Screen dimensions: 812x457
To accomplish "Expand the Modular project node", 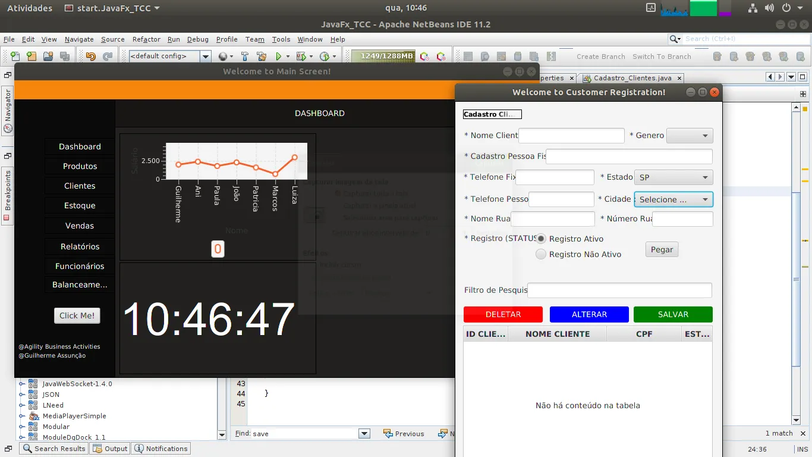I will pos(23,427).
